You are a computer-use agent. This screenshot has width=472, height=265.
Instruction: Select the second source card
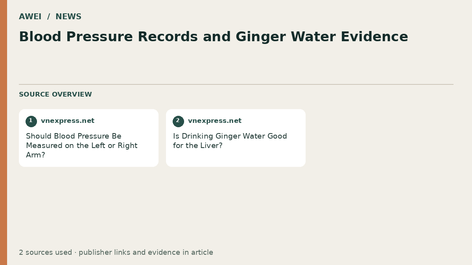[x=236, y=138]
